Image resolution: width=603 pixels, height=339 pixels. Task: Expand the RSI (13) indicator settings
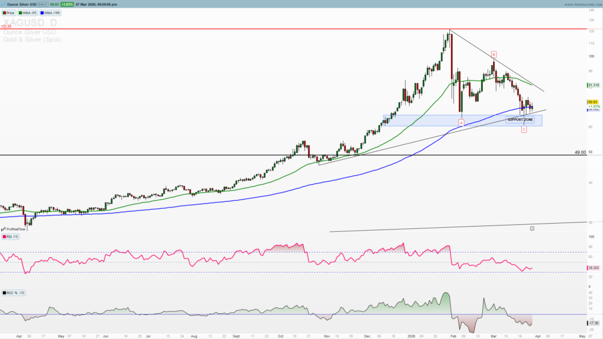[13, 237]
